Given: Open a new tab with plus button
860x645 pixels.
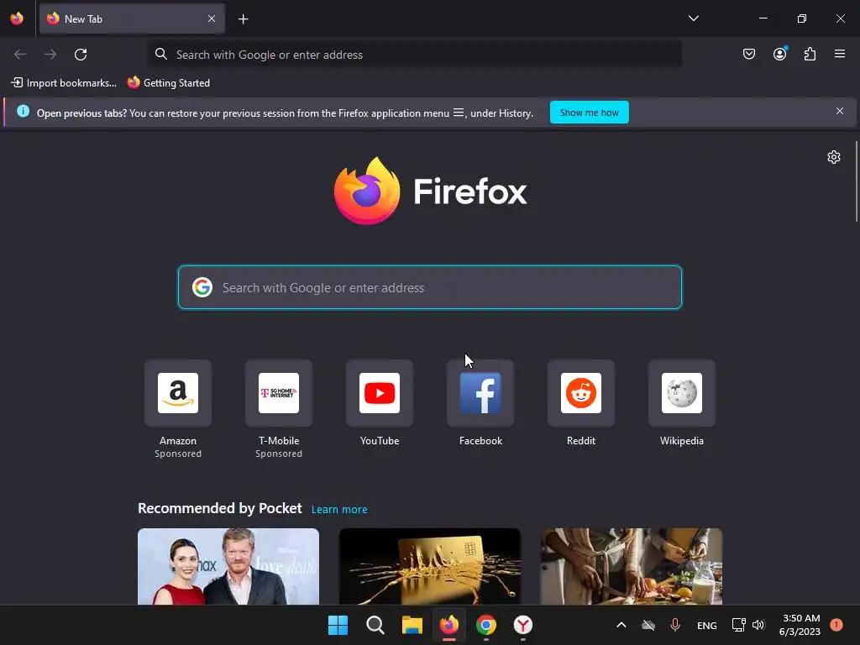Looking at the screenshot, I should [x=243, y=19].
